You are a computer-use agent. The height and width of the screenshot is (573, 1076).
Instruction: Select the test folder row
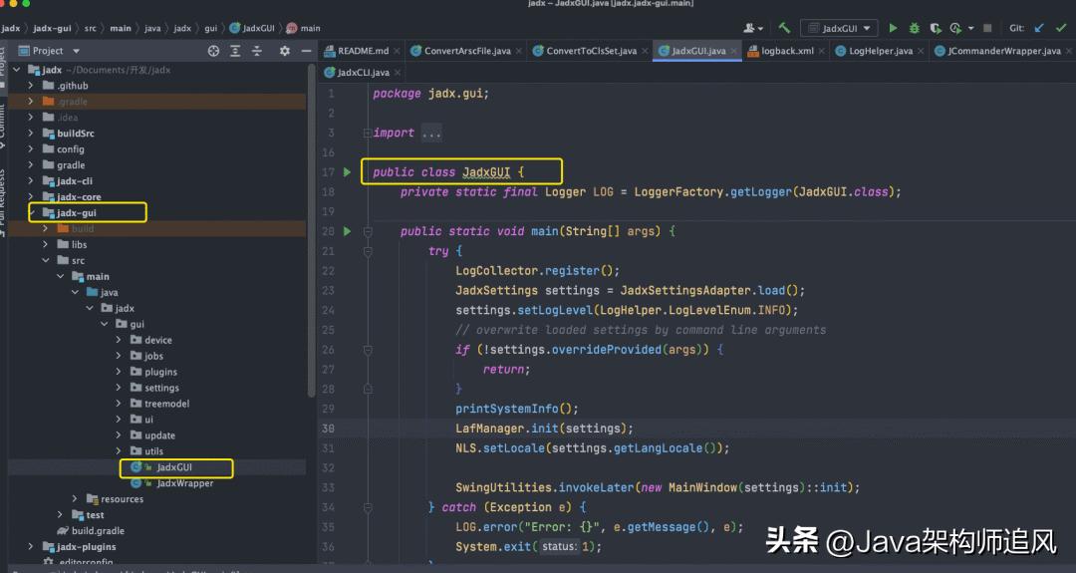[156, 514]
